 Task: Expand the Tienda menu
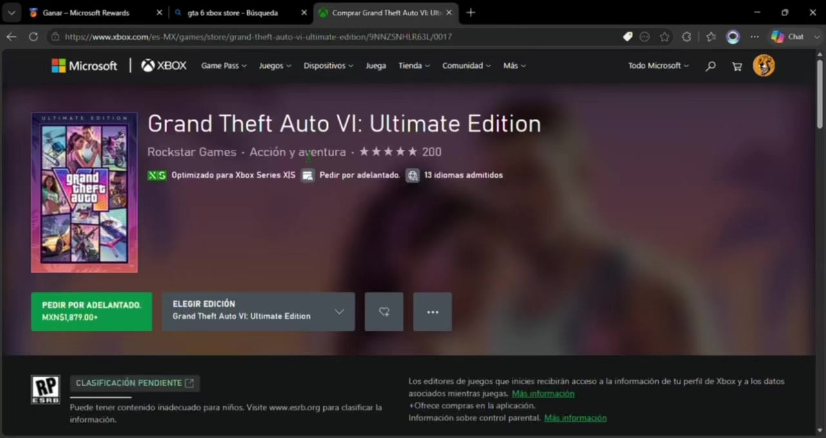pyautogui.click(x=414, y=65)
